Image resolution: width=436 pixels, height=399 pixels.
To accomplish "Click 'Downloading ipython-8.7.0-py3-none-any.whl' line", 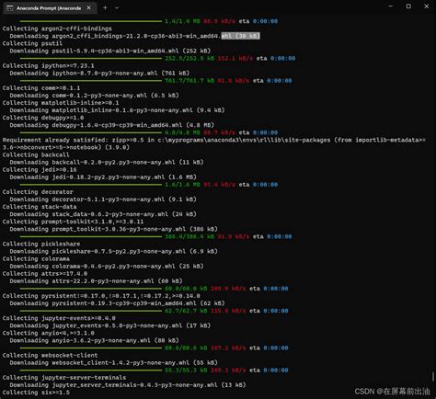I will (x=99, y=74).
